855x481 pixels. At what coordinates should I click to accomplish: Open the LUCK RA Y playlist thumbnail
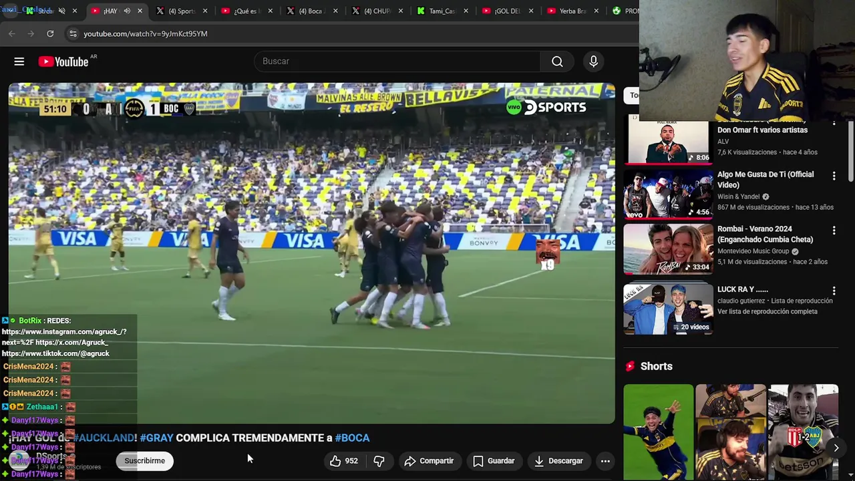[668, 309]
